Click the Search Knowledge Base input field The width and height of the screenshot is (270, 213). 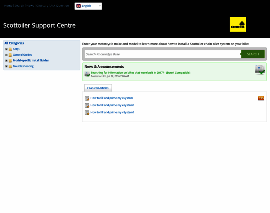(x=163, y=54)
